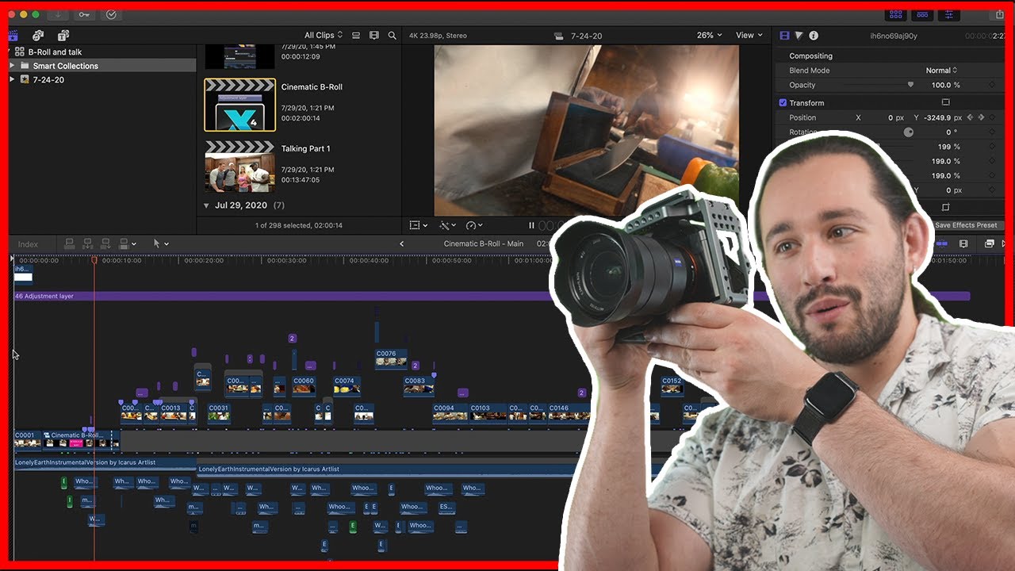Screen dimensions: 1015x571
Task: Open the Retime speed menu
Action: [x=475, y=225]
